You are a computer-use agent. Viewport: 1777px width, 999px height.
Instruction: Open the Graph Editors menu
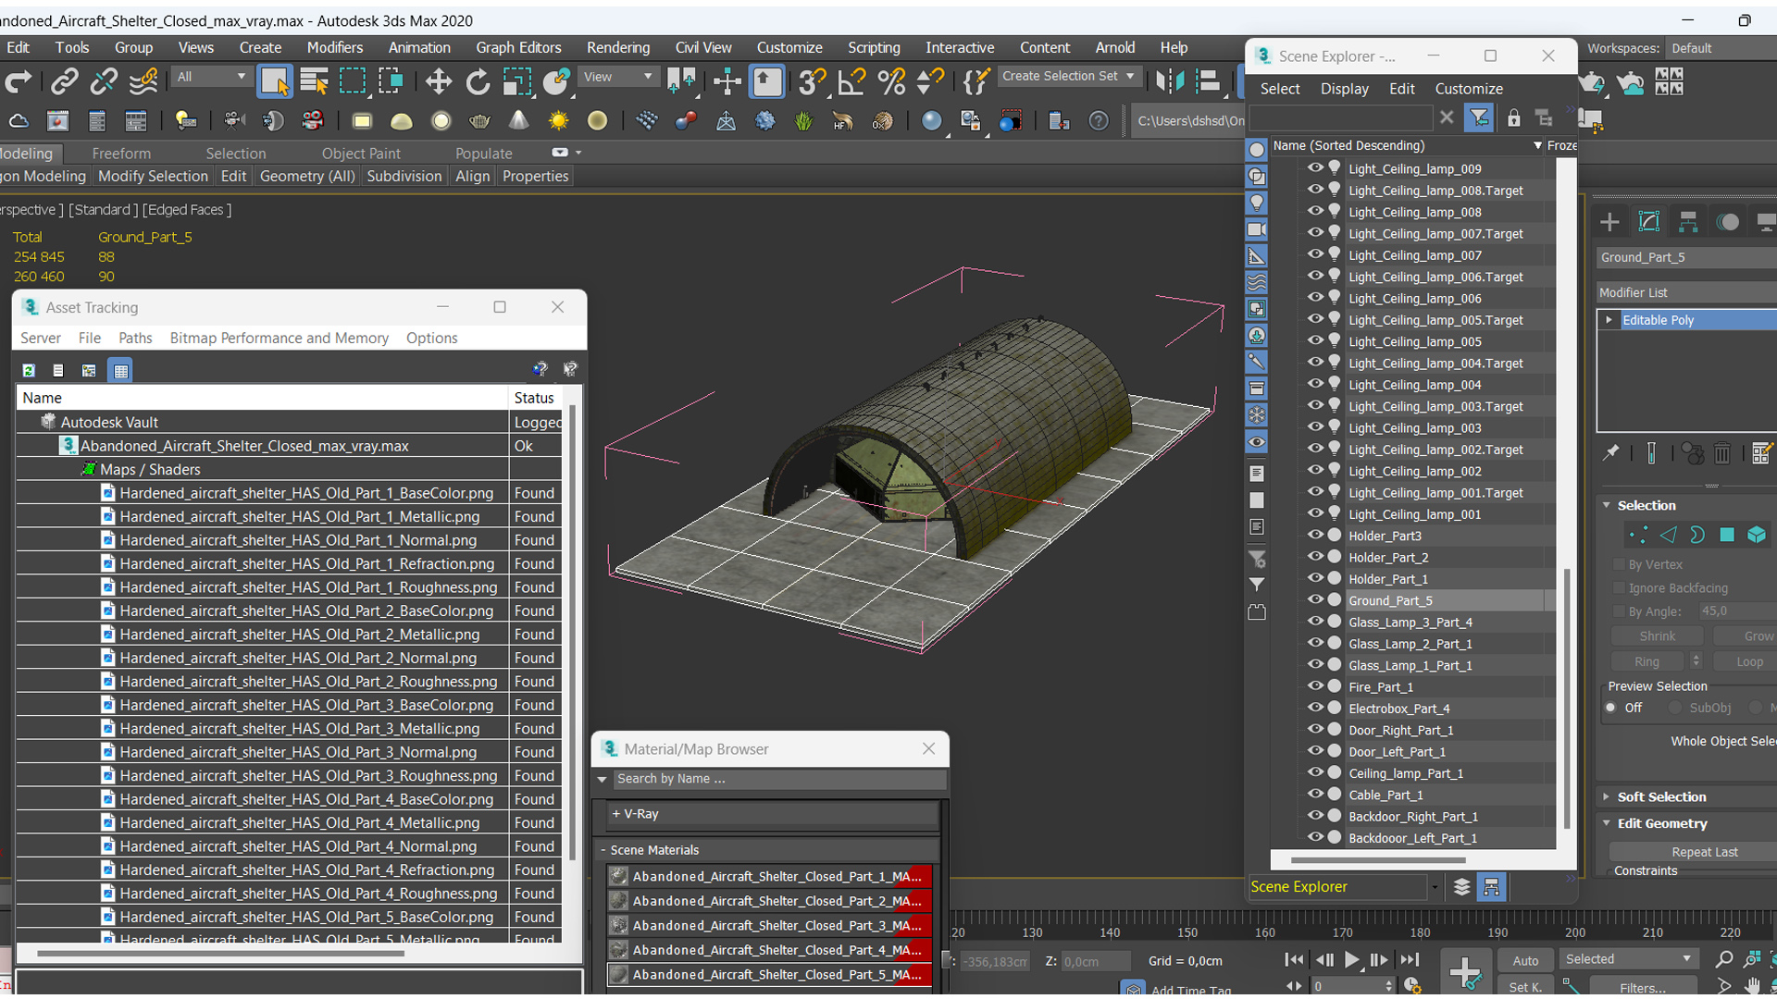518,47
